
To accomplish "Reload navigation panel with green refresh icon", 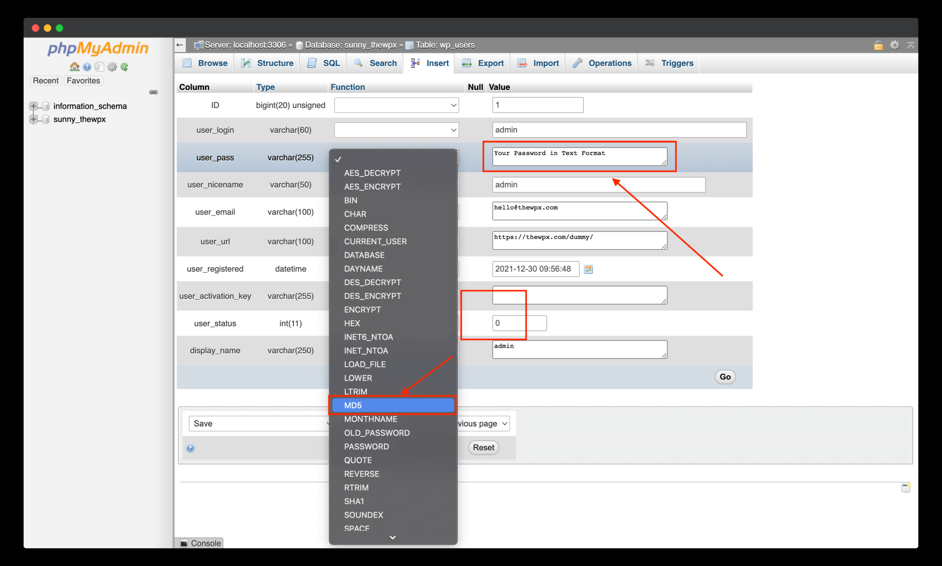I will tap(124, 67).
